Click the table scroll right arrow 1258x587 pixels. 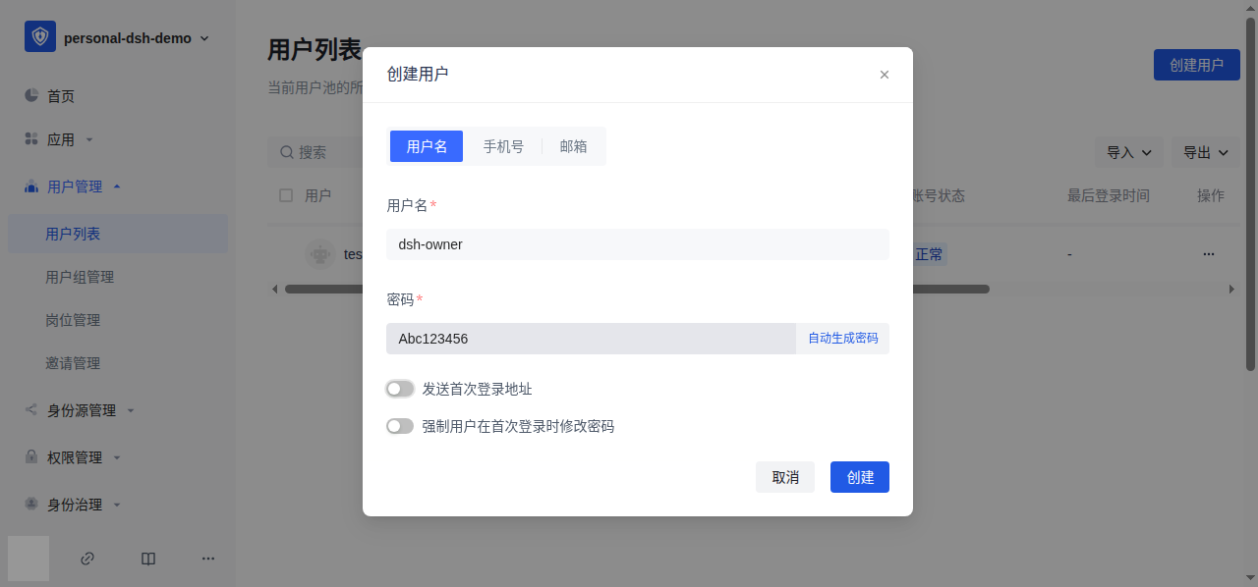coord(1232,290)
